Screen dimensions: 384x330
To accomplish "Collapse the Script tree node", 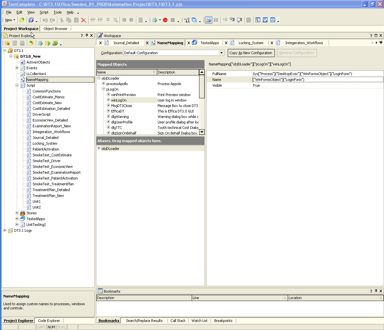I will click(x=17, y=85).
